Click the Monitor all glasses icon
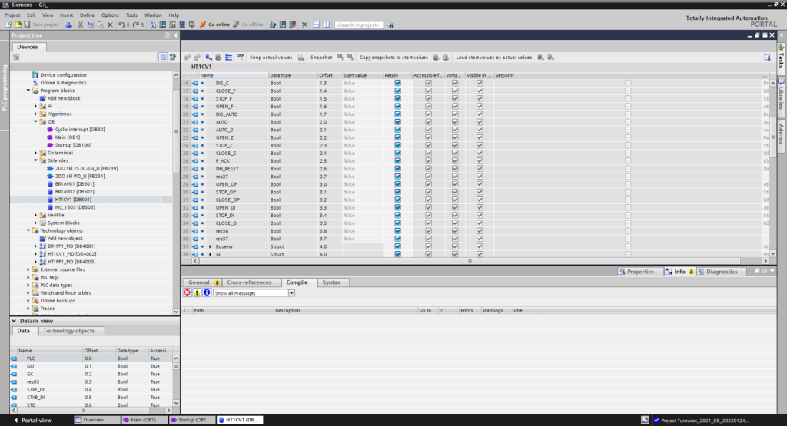 241,57
